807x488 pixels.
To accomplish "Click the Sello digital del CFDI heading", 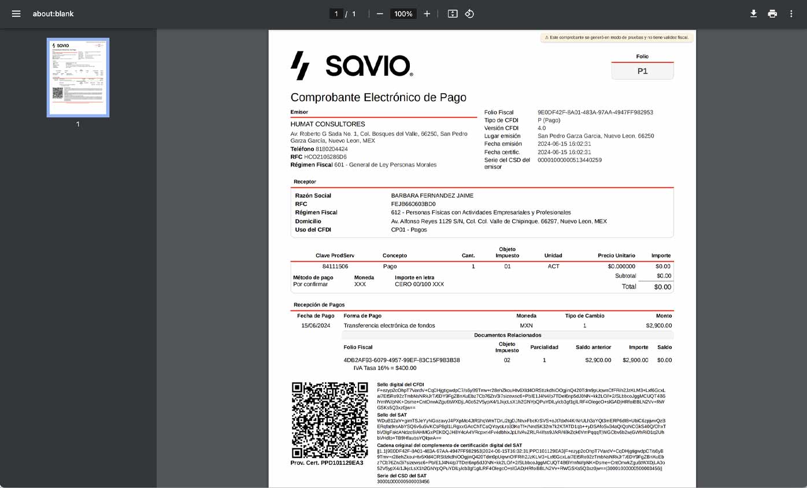I will coord(400,385).
